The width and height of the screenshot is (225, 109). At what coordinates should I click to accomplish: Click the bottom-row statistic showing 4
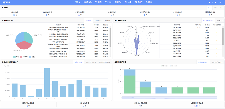click(x=140, y=106)
